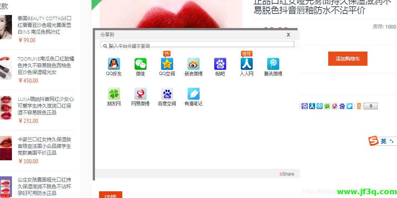Choose 有道笔记 in the share popup
The image size is (397, 198).
pyautogui.click(x=194, y=94)
